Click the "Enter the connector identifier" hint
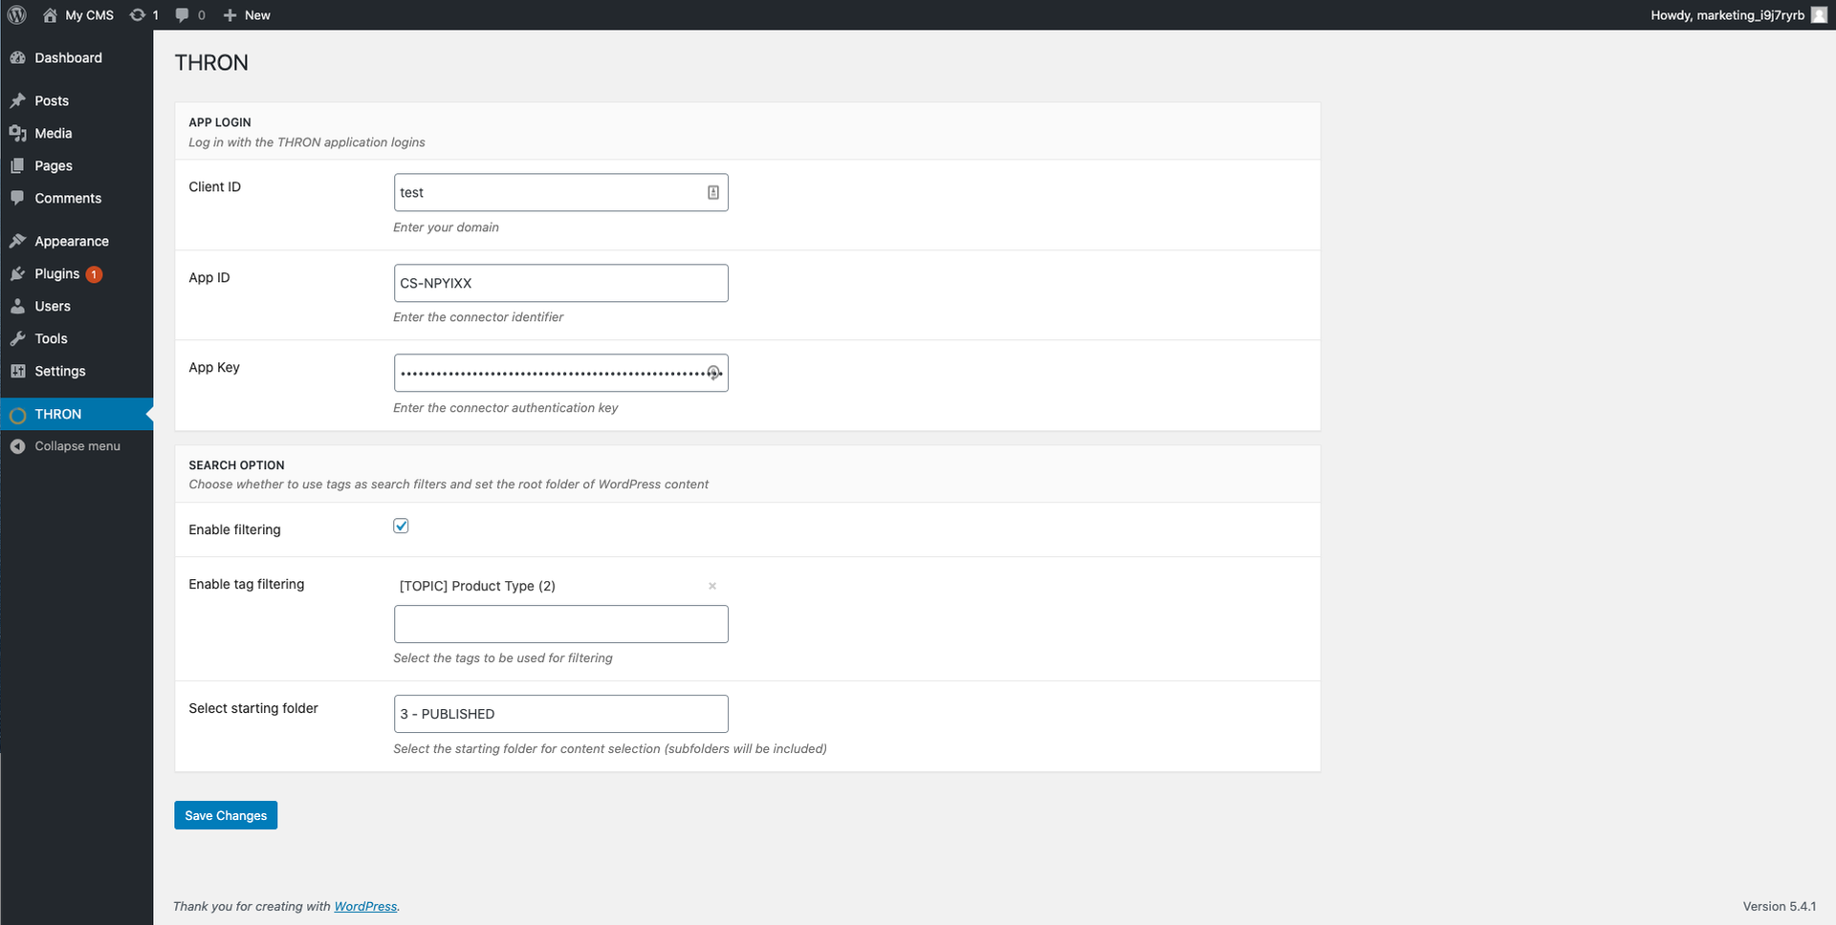Screen dimensions: 1836x925 (x=478, y=317)
